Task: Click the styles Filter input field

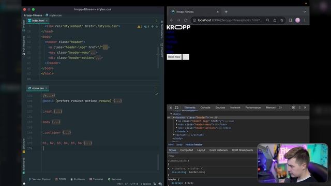Action: click(x=212, y=156)
